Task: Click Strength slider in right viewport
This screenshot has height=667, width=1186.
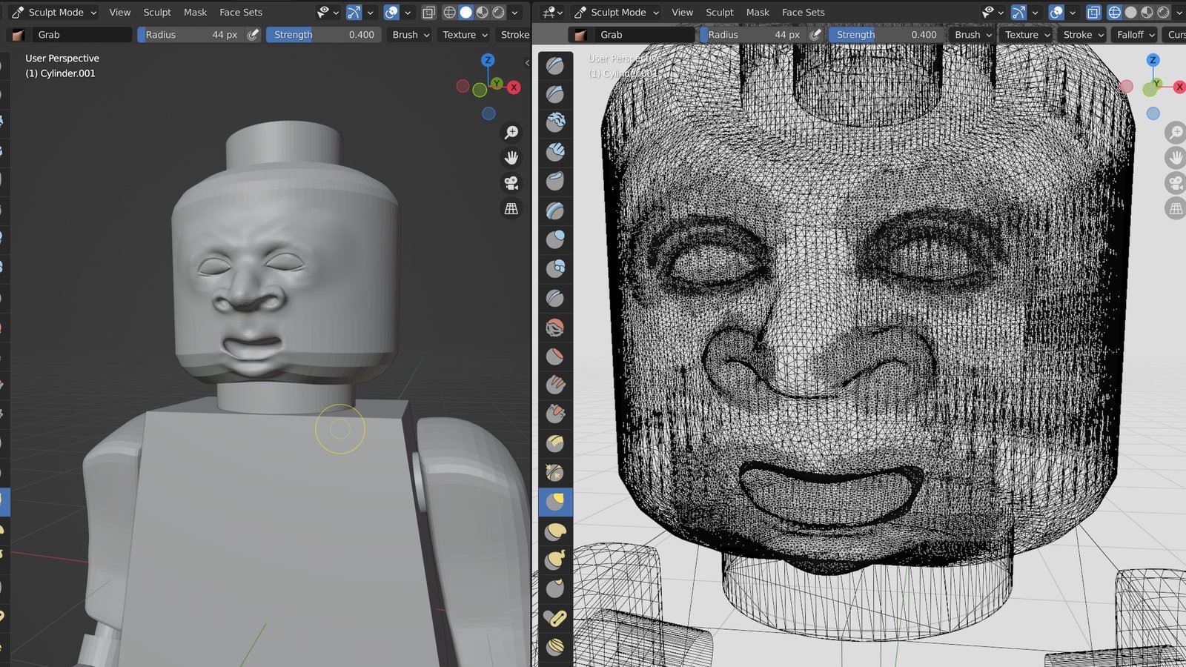Action: [x=886, y=35]
